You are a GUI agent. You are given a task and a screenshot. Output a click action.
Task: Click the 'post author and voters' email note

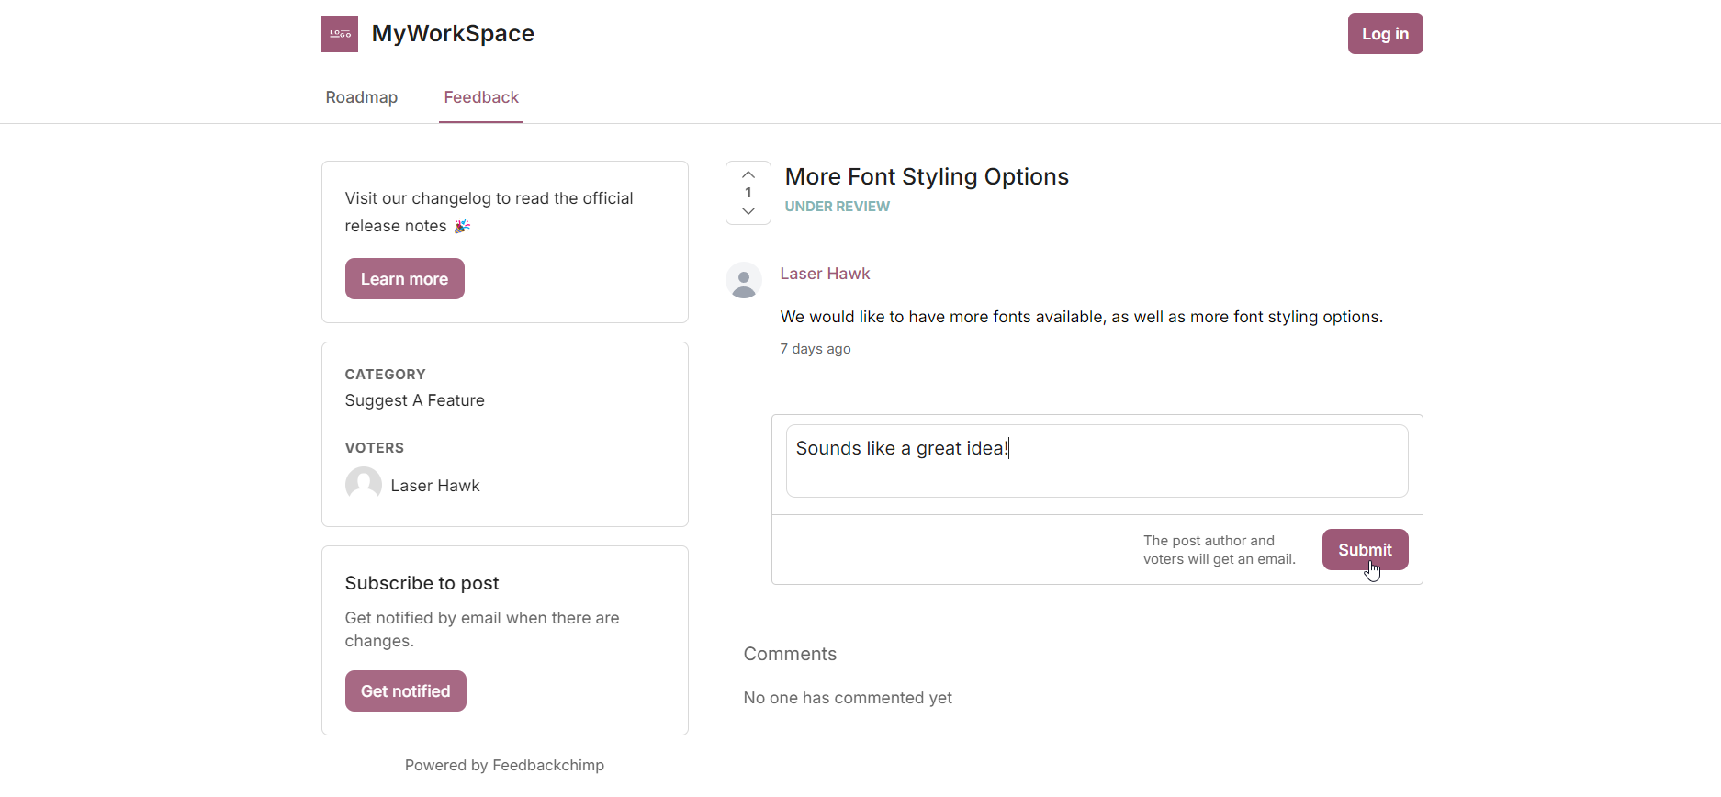tap(1220, 550)
